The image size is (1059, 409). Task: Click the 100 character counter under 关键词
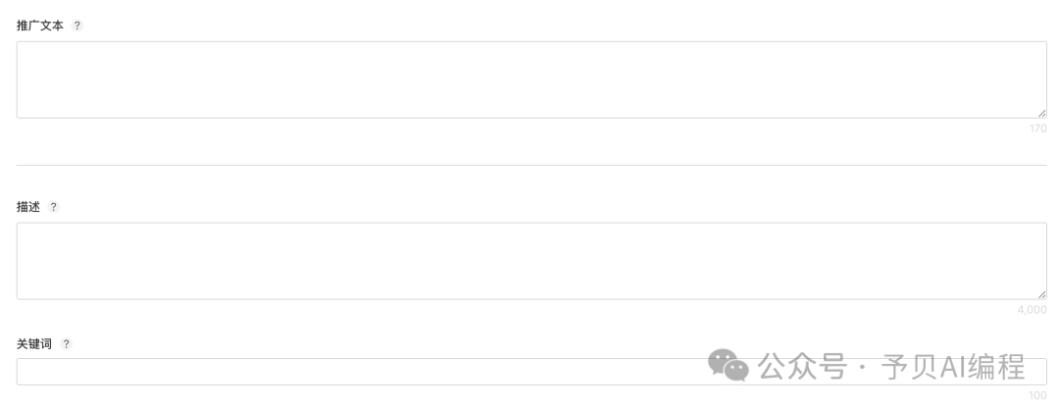coord(1037,395)
